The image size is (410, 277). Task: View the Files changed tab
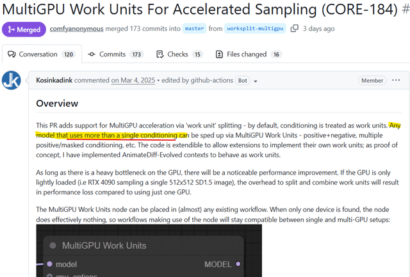coord(249,54)
